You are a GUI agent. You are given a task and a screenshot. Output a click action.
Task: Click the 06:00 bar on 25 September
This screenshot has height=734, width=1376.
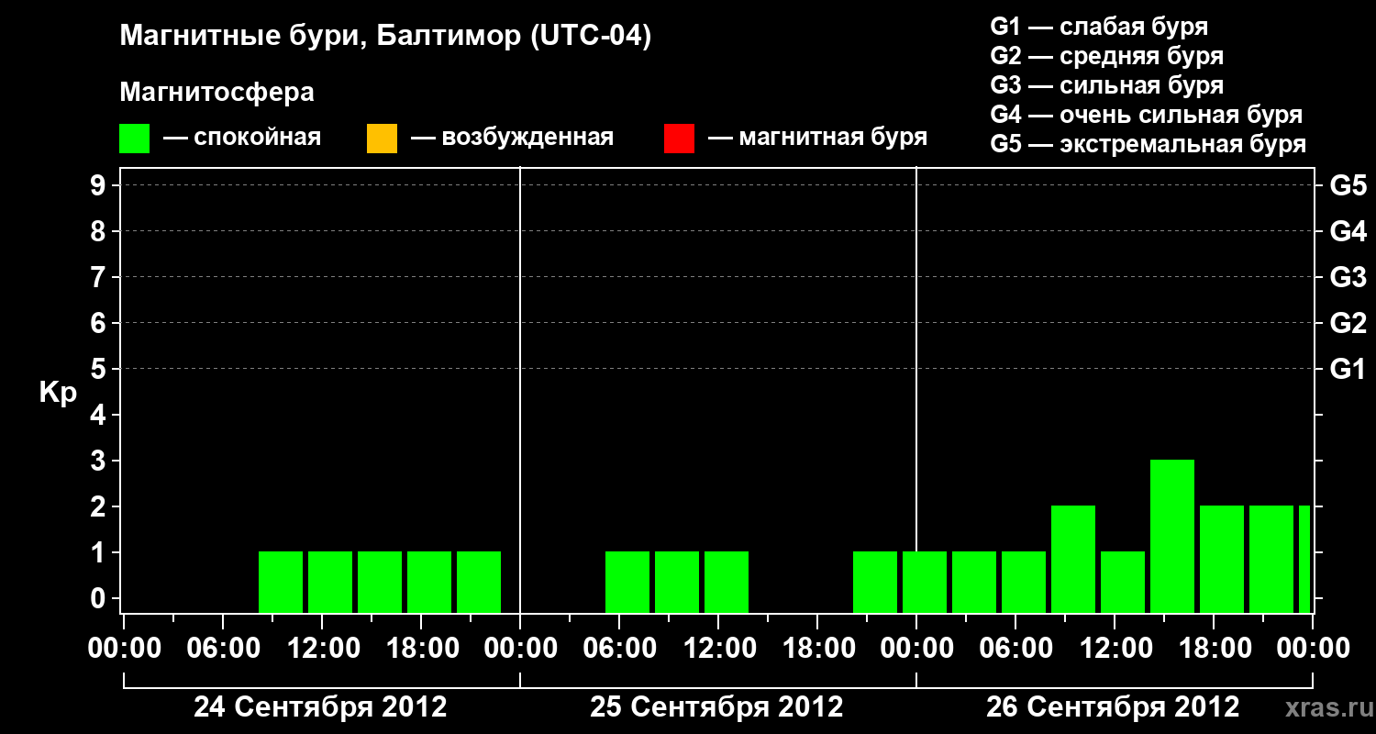(x=627, y=582)
